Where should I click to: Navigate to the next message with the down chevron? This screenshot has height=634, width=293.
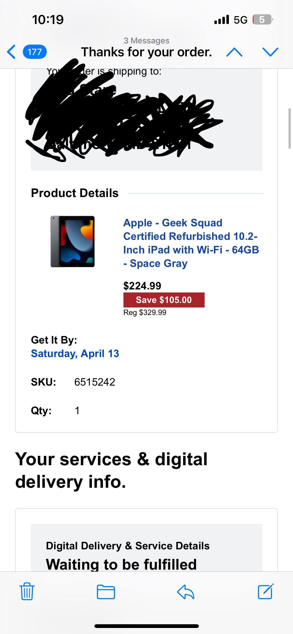[x=270, y=52]
